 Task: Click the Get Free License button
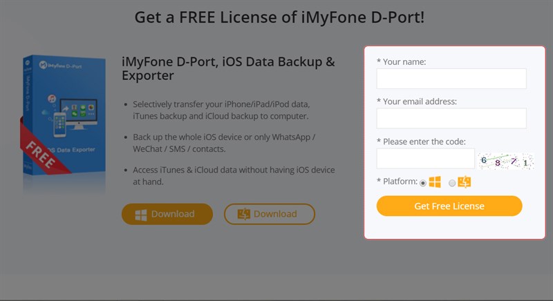click(449, 206)
